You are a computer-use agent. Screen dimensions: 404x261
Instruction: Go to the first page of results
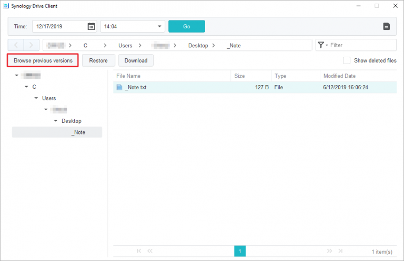pyautogui.click(x=139, y=252)
